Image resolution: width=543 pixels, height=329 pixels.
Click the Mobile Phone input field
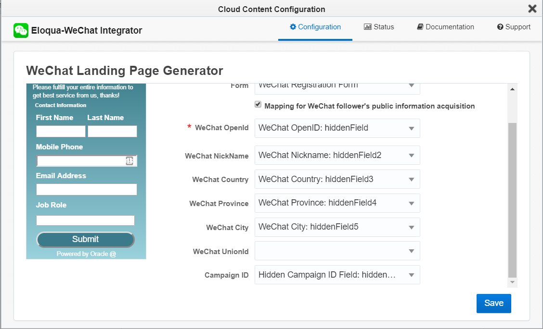[x=87, y=161]
